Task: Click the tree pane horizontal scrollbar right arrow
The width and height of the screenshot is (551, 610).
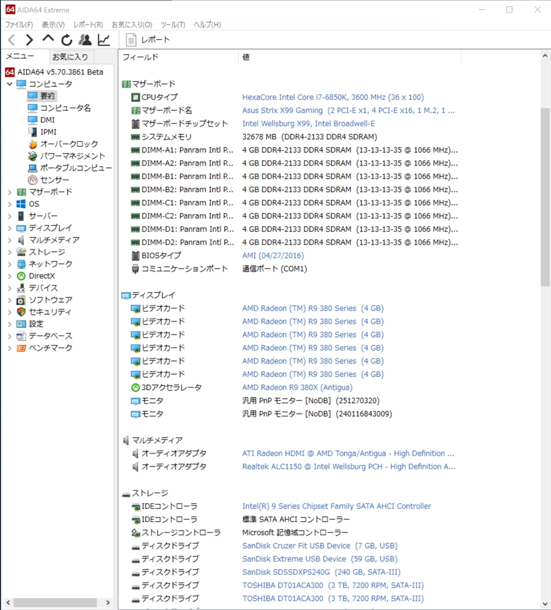Action: pyautogui.click(x=108, y=603)
